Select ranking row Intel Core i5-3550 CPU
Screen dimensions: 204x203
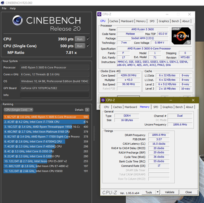(46, 152)
